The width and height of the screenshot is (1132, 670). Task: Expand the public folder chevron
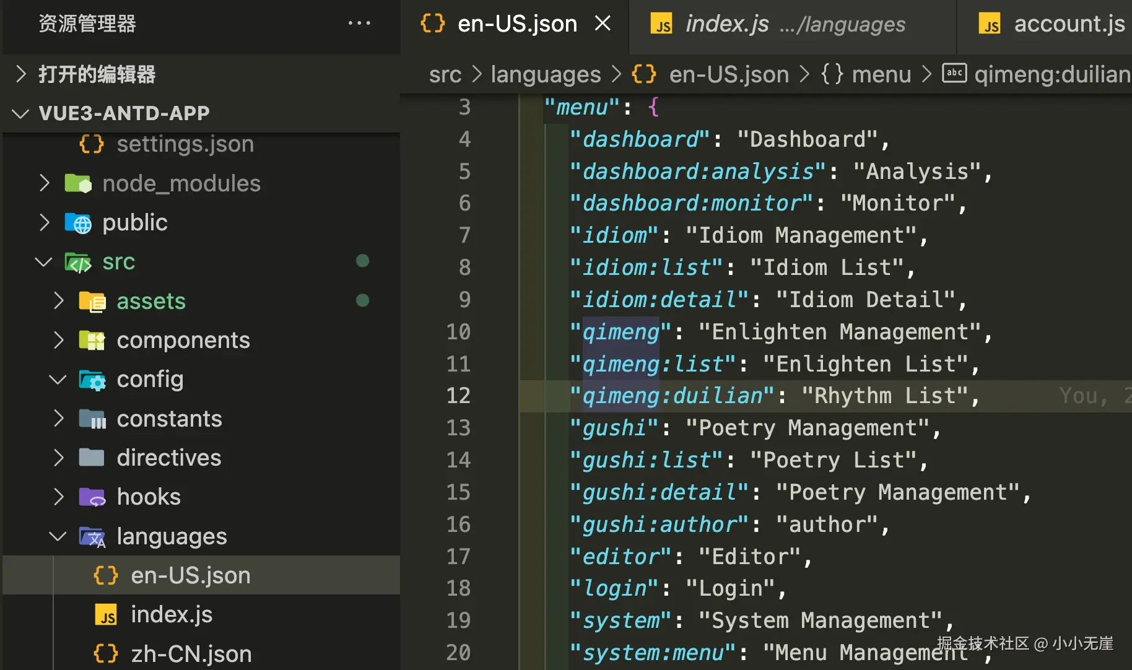[x=44, y=222]
